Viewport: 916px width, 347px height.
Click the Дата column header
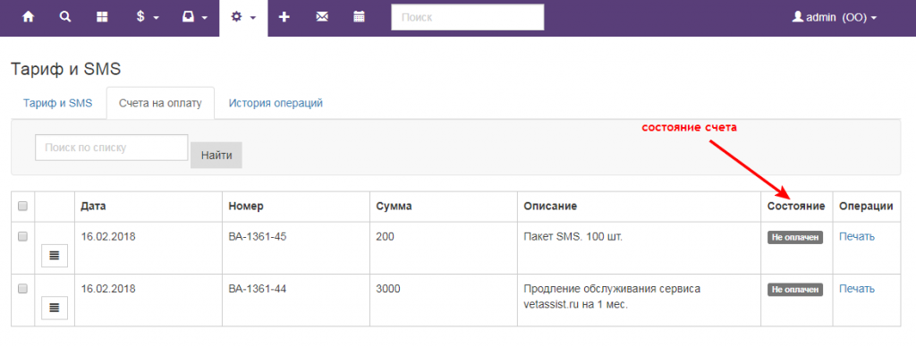coord(93,207)
